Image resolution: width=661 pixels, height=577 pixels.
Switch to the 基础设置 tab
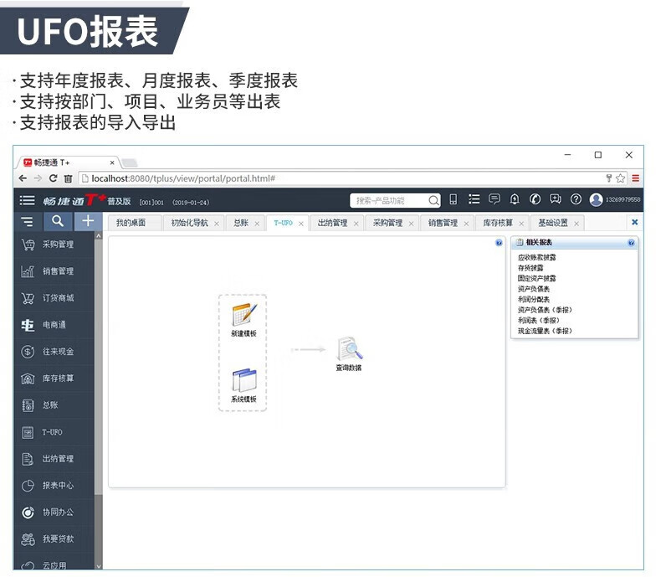click(x=553, y=223)
